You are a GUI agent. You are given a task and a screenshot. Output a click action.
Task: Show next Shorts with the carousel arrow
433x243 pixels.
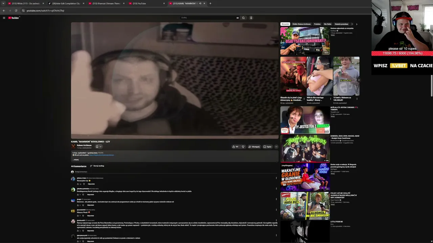click(x=359, y=80)
